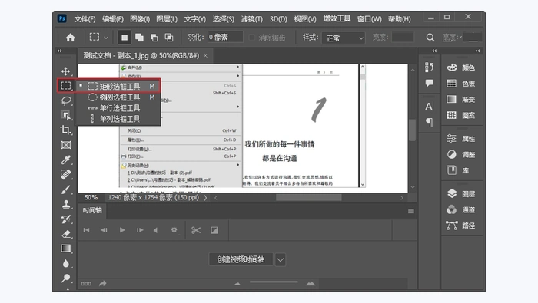Image resolution: width=538 pixels, height=303 pixels.
Task: Open the 图像(I) menu
Action: [x=140, y=19]
